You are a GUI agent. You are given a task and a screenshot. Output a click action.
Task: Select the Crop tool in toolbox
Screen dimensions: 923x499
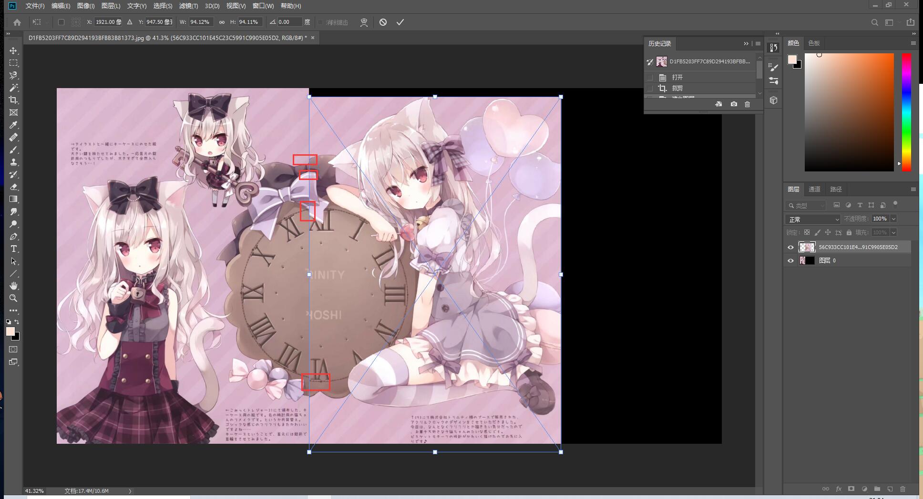(x=13, y=100)
